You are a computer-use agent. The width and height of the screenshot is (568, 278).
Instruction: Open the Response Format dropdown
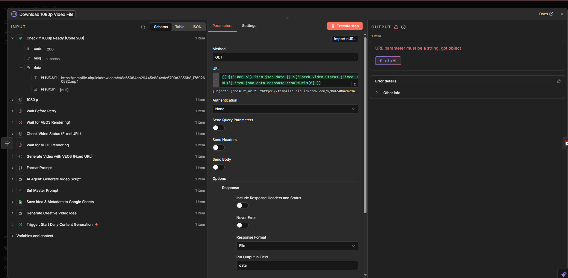click(297, 246)
